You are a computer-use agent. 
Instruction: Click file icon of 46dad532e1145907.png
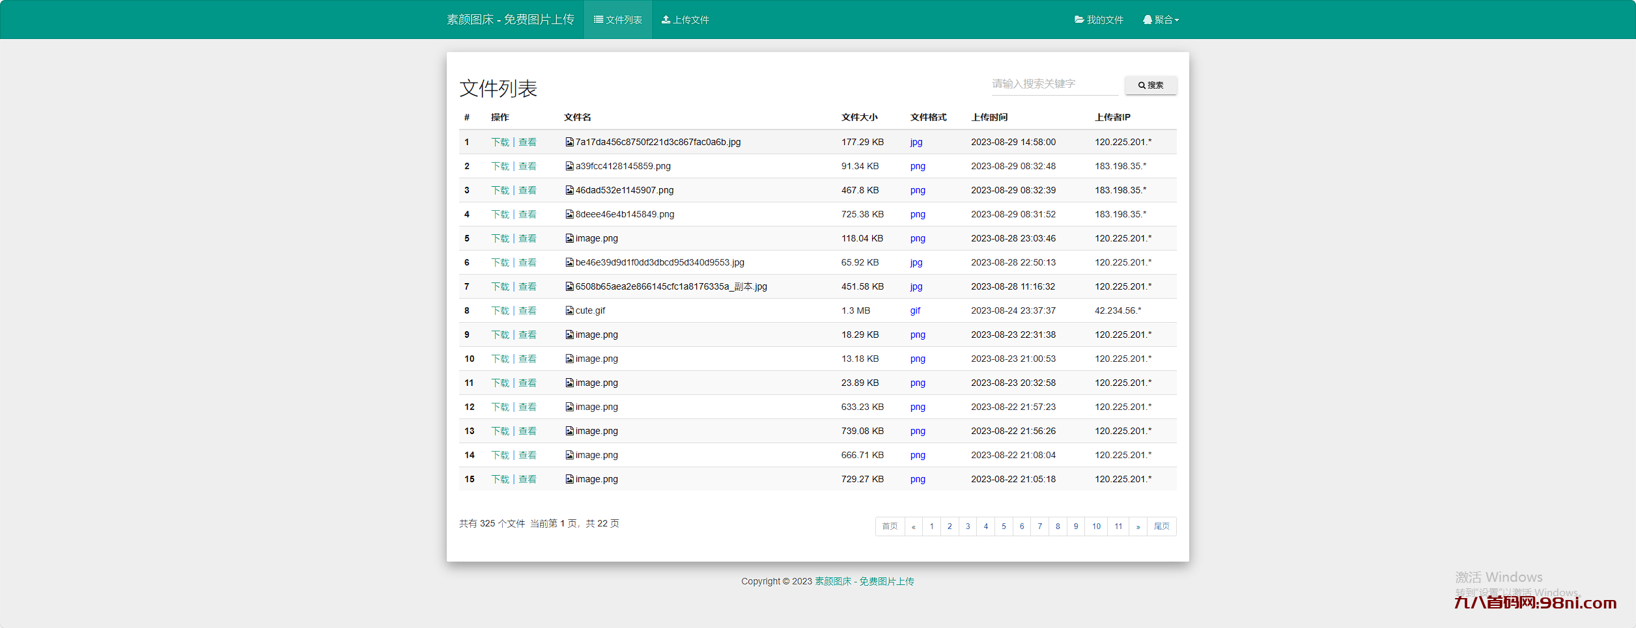pyautogui.click(x=569, y=190)
